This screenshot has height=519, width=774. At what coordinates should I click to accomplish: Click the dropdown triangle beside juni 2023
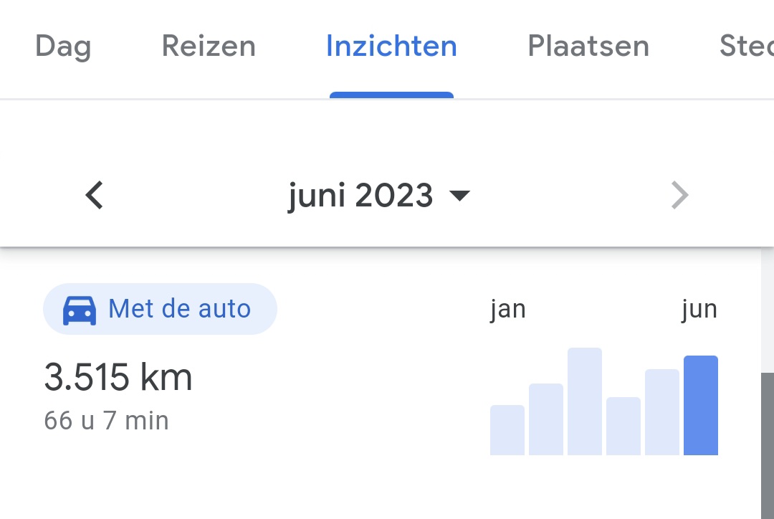coord(459,196)
